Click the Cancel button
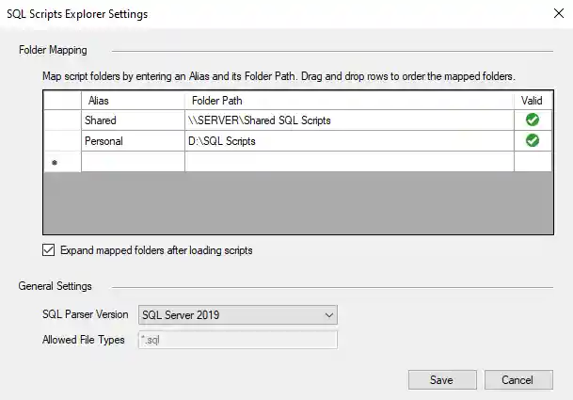This screenshot has height=400, width=573. pyautogui.click(x=517, y=380)
